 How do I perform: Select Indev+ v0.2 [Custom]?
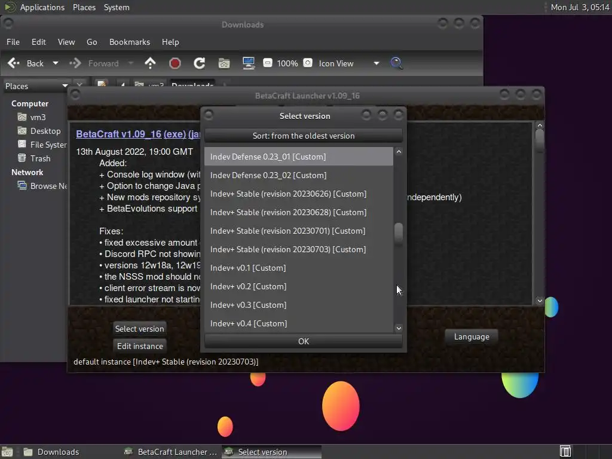pos(299,286)
